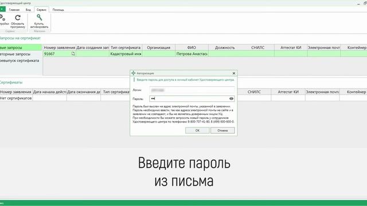Click Тип сертификата header in requests table
The height and width of the screenshot is (206, 367).
(x=126, y=47)
